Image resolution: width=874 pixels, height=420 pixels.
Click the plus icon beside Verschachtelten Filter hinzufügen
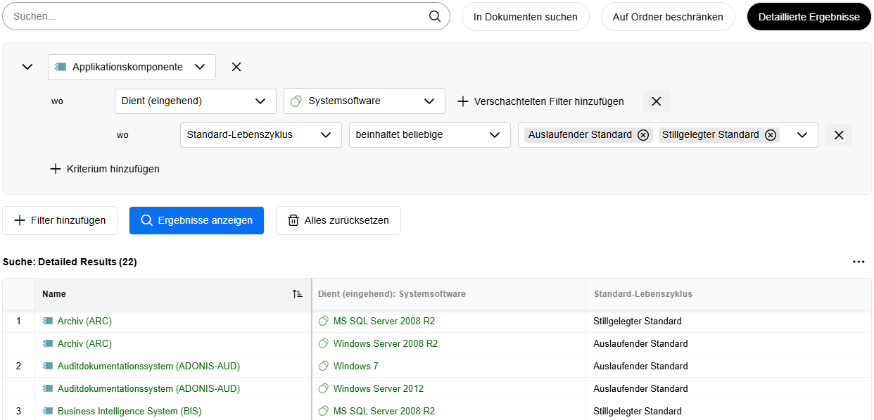coord(462,101)
